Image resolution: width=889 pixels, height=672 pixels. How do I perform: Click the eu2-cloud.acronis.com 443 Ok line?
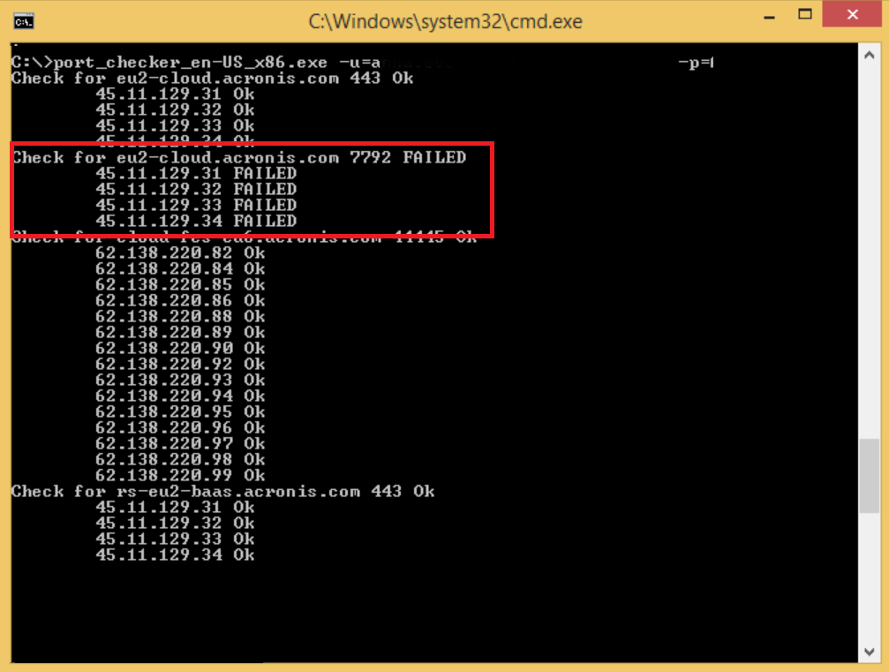[212, 79]
